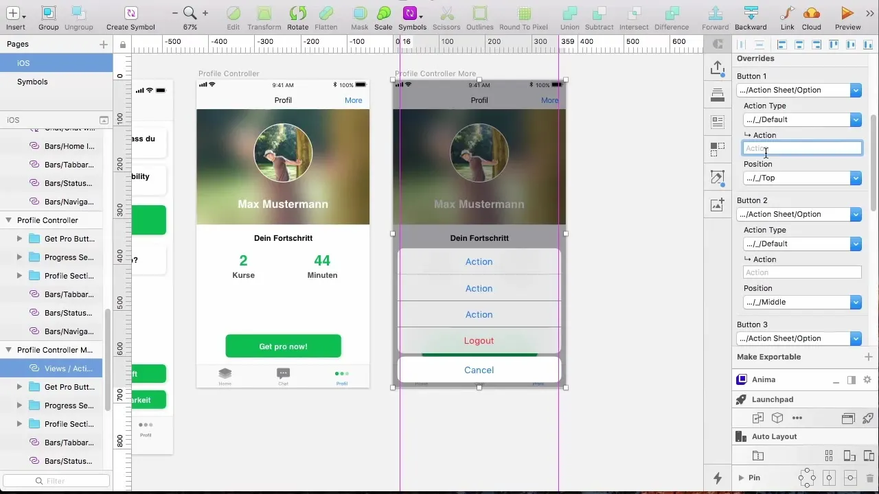
Task: Open Anima settings gear icon
Action: click(867, 379)
